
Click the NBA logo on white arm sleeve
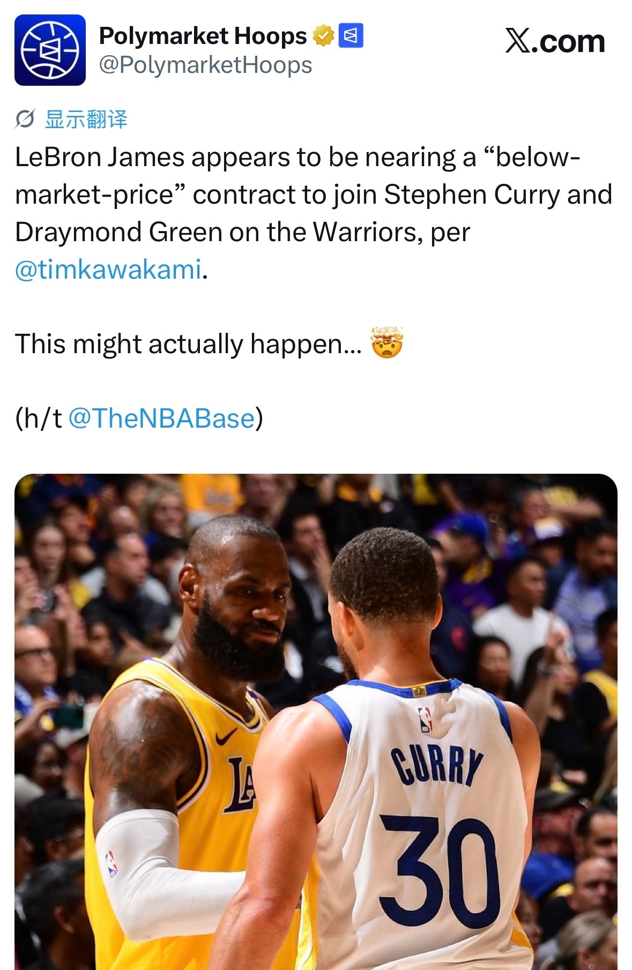click(x=111, y=864)
